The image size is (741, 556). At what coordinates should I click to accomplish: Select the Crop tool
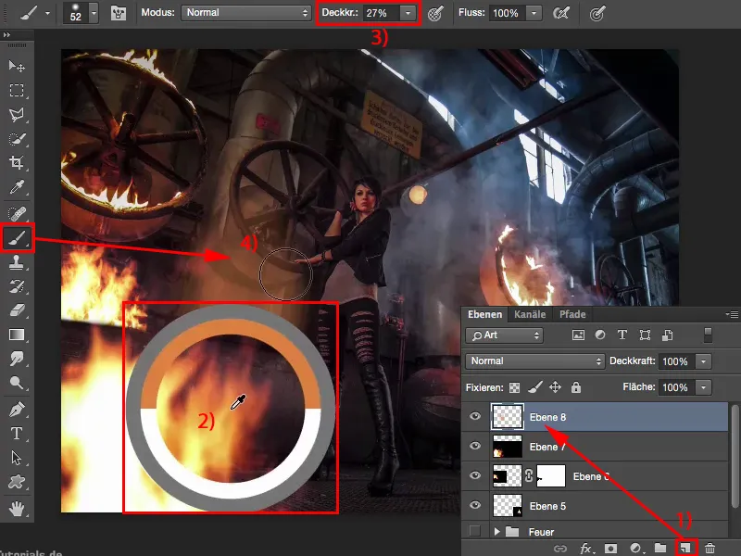click(17, 163)
